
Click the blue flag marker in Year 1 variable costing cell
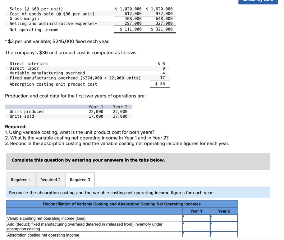pos(183,216)
